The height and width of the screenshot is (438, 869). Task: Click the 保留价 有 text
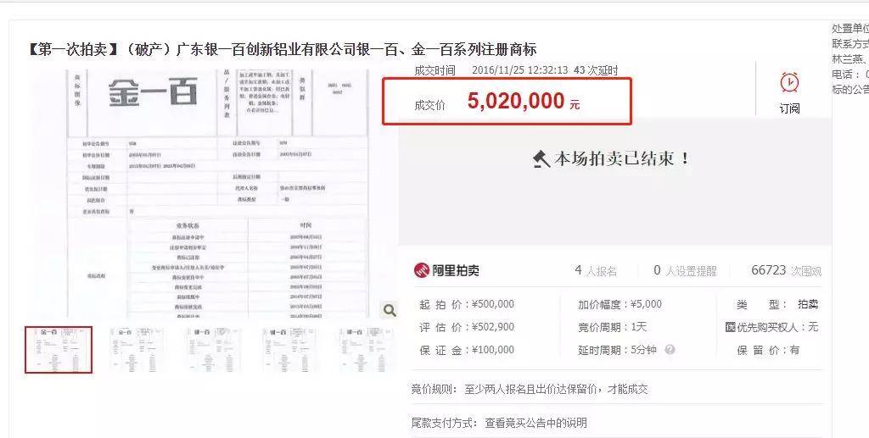[768, 350]
